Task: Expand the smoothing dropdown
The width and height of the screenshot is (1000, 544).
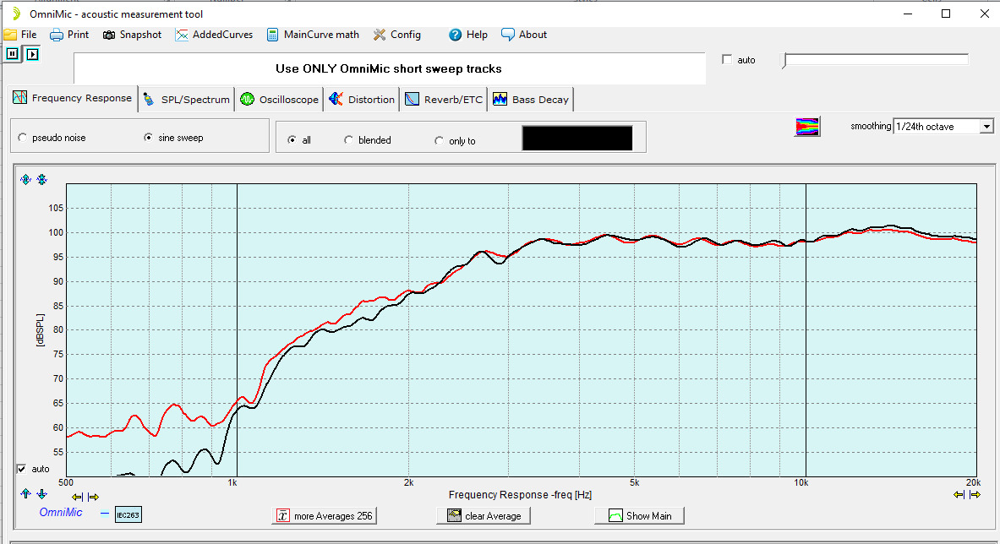Action: point(986,127)
